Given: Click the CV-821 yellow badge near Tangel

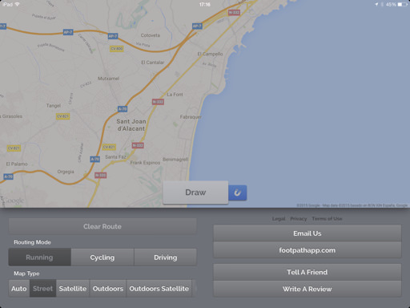Looking at the screenshot, I should click(63, 116).
